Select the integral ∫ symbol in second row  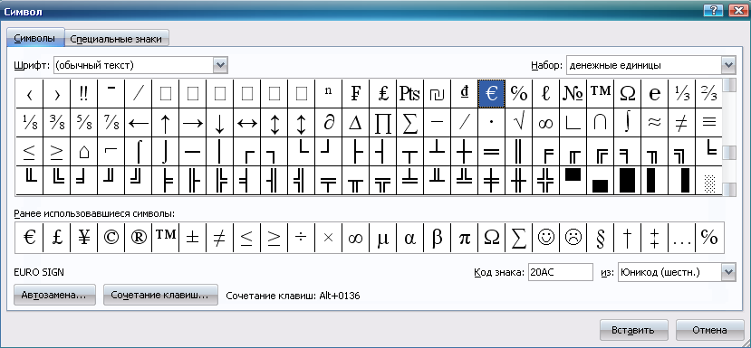[627, 123]
